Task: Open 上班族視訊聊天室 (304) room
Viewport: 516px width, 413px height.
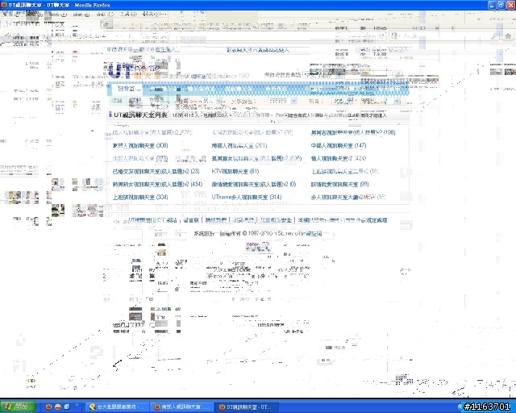Action: coord(140,197)
